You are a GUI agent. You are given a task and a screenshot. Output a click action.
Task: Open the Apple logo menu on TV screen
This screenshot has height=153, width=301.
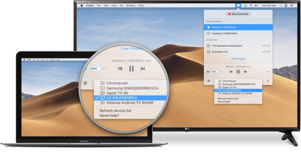tap(82, 5)
